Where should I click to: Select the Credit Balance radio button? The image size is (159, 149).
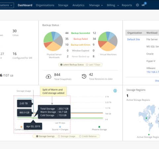80,136
